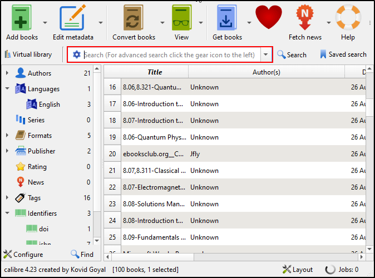Open the Layout button
This screenshot has height=278, width=375.
298,270
